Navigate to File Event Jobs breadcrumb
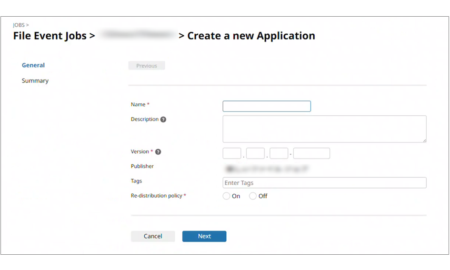This screenshot has width=450, height=270. click(x=50, y=36)
